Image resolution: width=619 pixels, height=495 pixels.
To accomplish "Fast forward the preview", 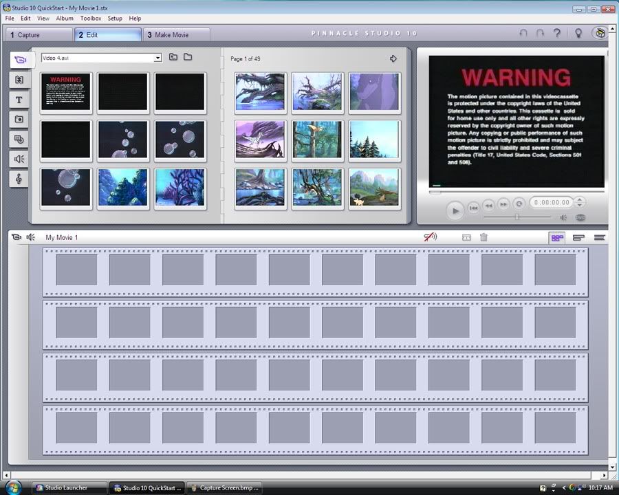I will pos(503,204).
